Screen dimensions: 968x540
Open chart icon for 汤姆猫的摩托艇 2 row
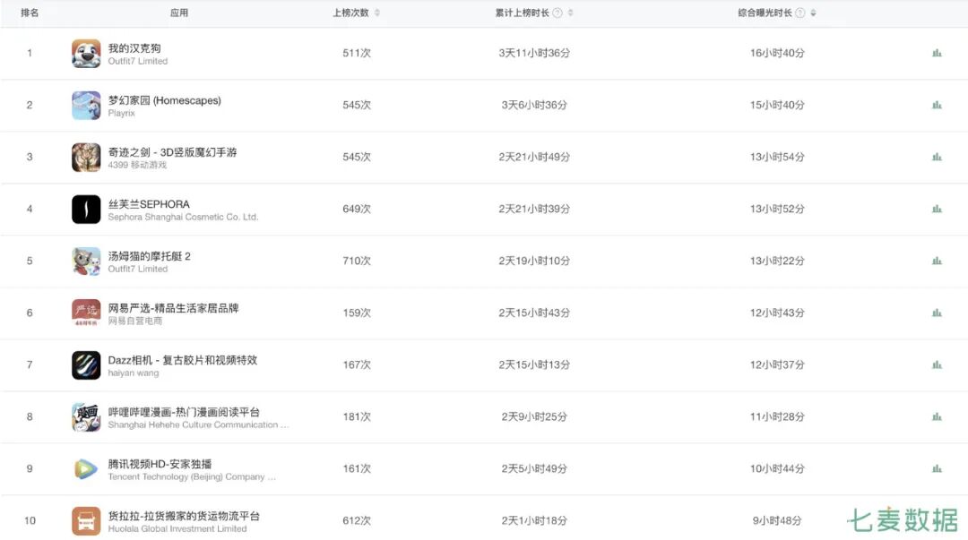937,261
